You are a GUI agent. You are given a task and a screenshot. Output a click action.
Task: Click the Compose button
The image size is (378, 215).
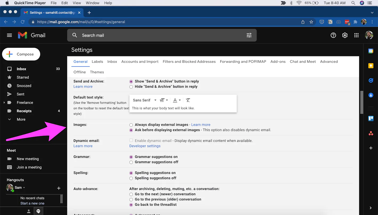tap(21, 54)
